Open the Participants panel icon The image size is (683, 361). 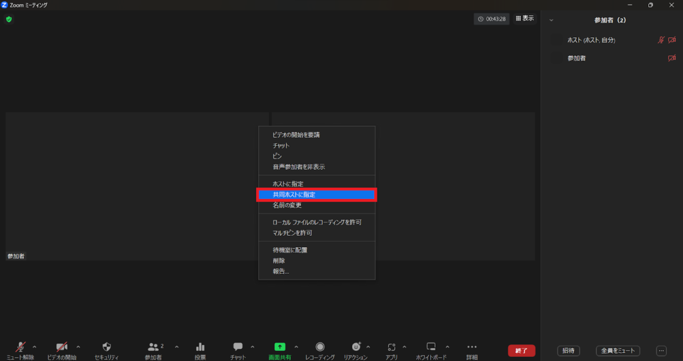point(153,347)
